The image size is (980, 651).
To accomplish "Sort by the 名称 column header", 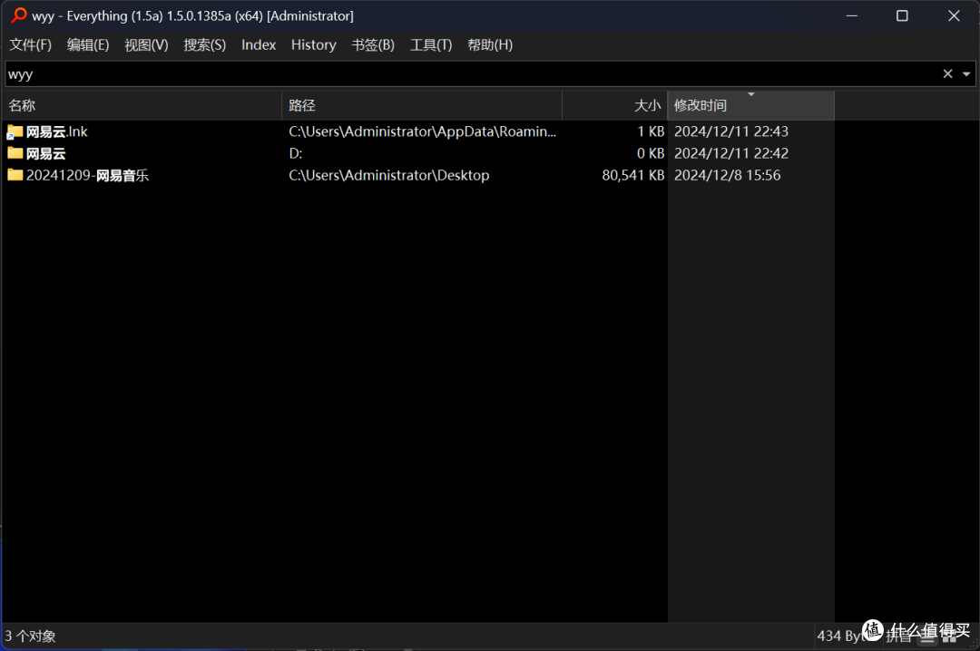I will tap(142, 105).
